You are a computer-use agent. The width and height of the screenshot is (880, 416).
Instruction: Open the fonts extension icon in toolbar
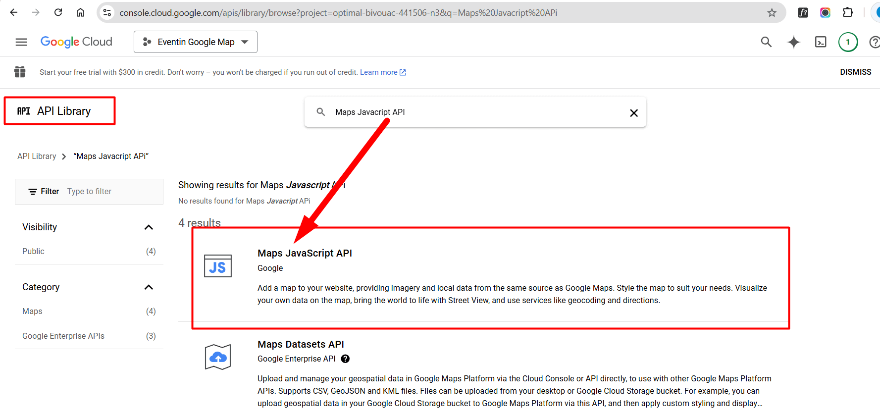coord(803,12)
